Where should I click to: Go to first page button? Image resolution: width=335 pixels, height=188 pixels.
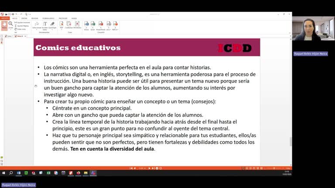131,168
